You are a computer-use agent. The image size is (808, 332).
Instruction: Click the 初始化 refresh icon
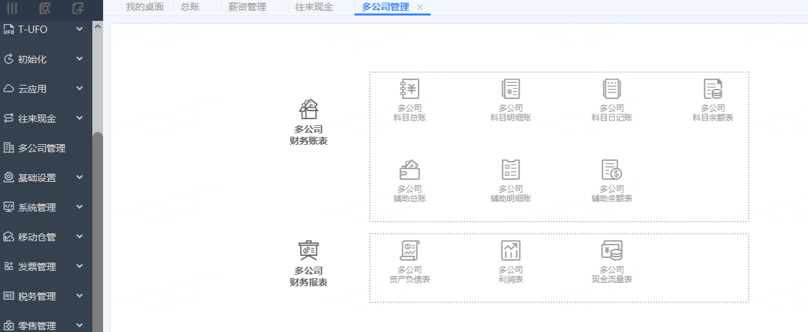tap(8, 59)
